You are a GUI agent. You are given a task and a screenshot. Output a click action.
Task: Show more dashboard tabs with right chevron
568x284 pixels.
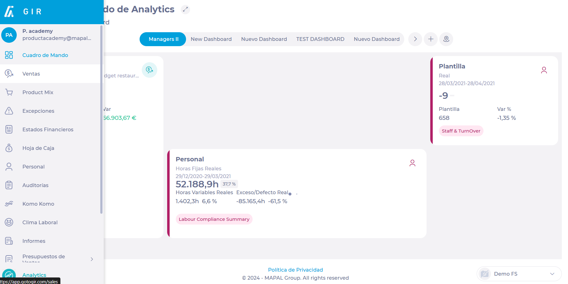click(415, 39)
